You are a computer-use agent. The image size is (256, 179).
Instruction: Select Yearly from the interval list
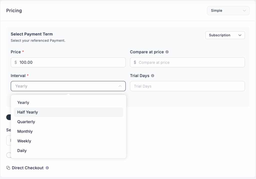point(23,103)
